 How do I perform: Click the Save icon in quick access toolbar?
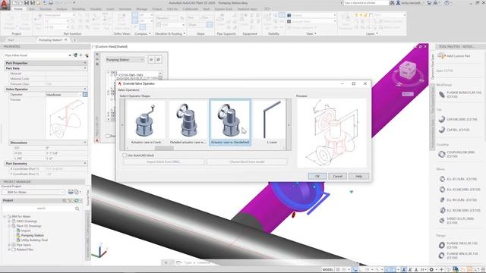(27, 3)
